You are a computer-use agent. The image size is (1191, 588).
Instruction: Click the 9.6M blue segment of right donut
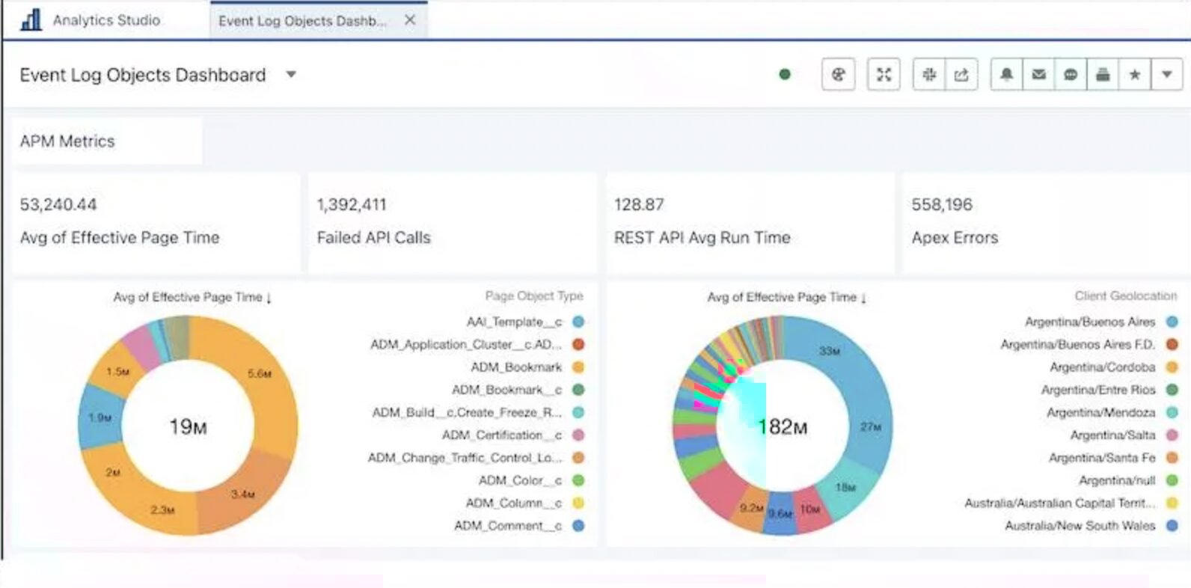pos(780,513)
